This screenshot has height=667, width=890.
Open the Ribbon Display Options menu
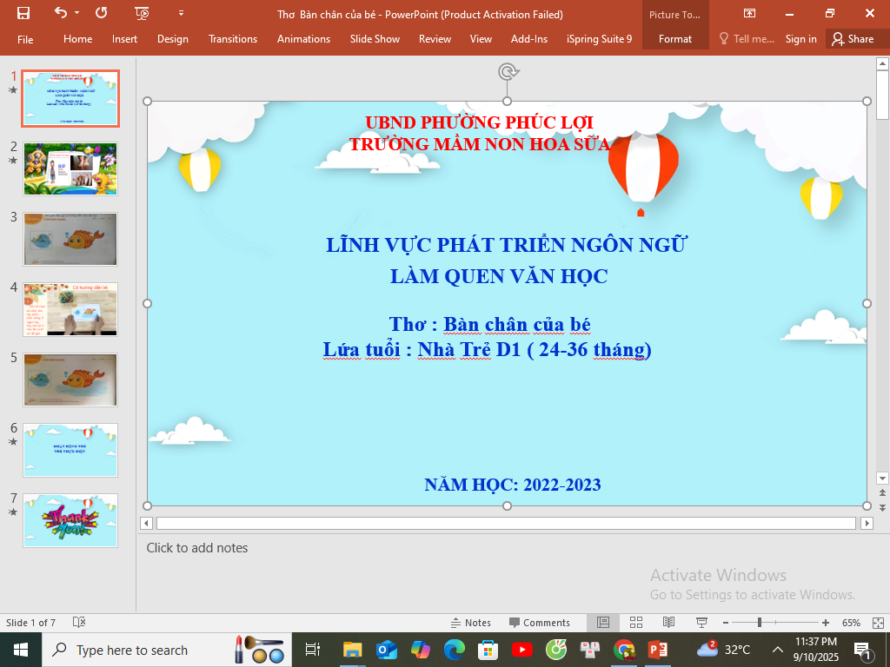click(x=749, y=13)
